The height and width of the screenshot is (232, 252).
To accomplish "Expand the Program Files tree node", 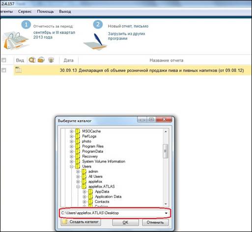I will (72, 146).
